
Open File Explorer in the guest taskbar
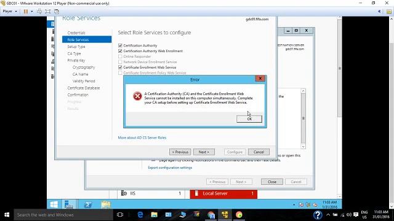tap(106, 204)
